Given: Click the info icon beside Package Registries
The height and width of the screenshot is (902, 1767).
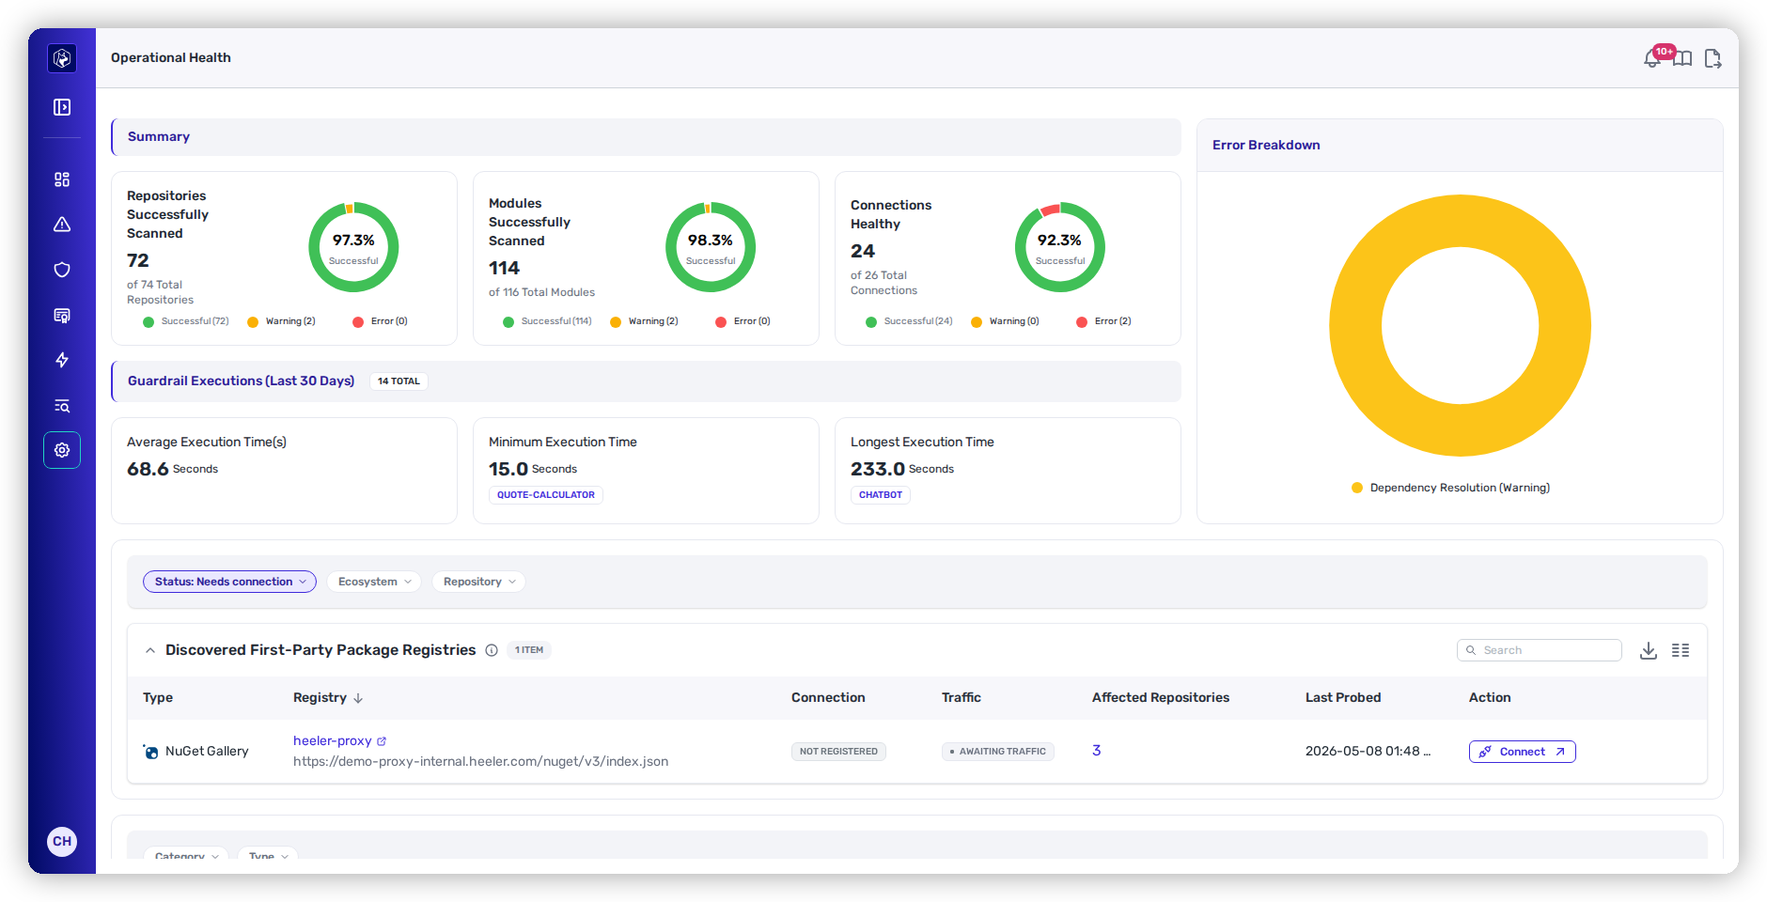Looking at the screenshot, I should pyautogui.click(x=492, y=650).
